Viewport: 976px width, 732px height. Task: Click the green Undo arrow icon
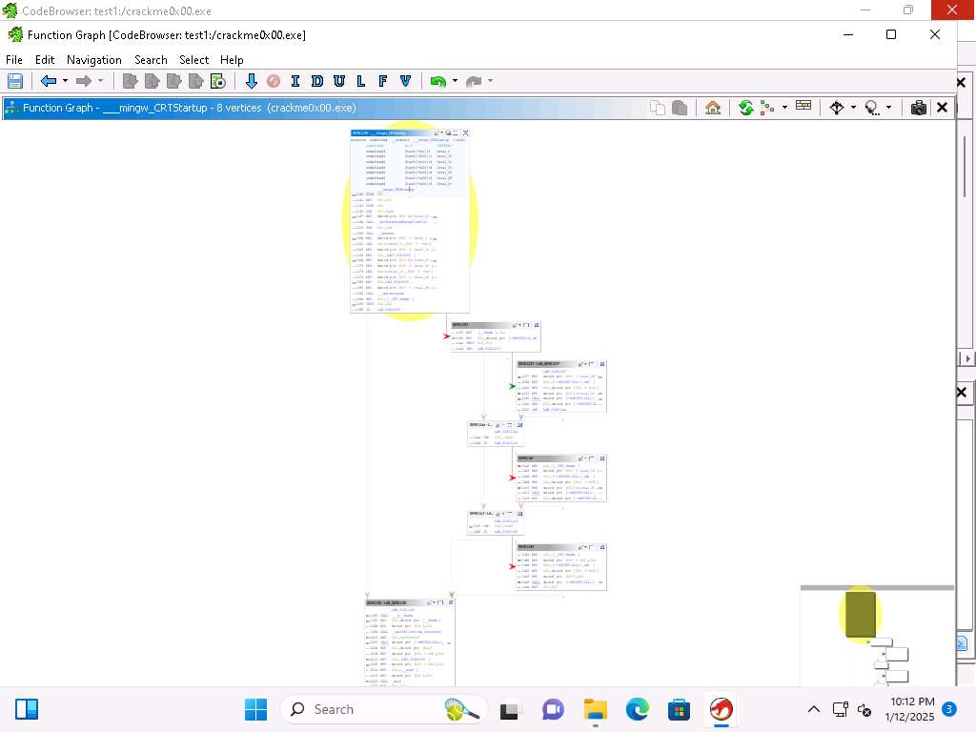pos(437,81)
